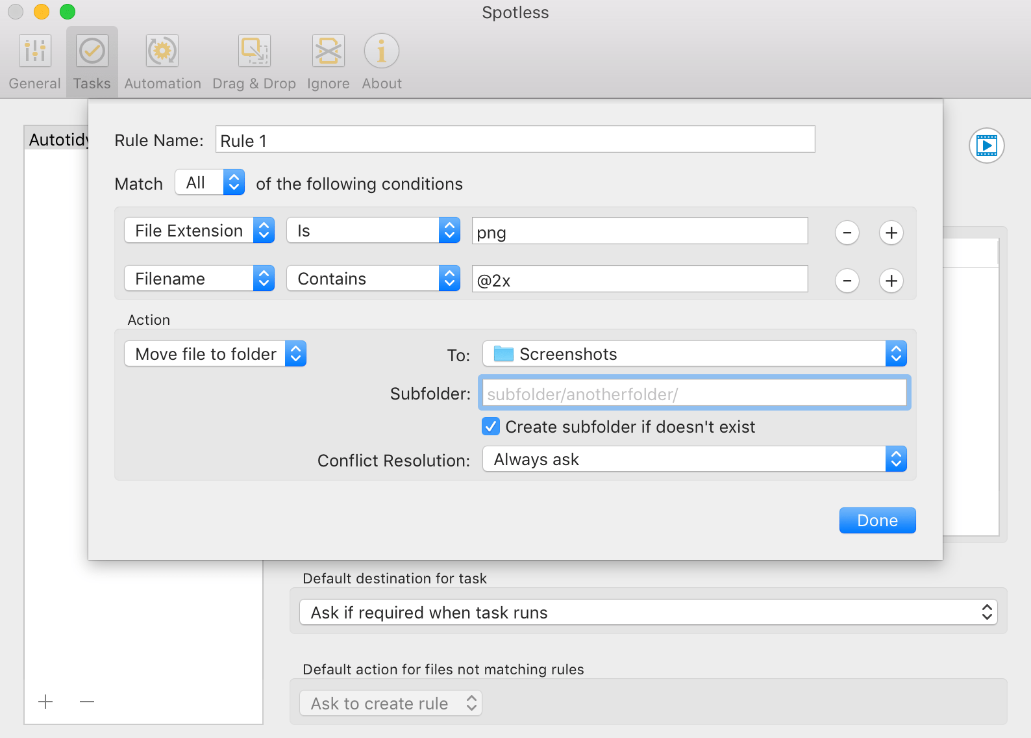Click the Rule Name text field
The image size is (1031, 738).
click(515, 140)
